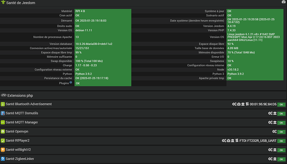
Task: Click the gears icon in ZigbeeLinker row
Action: click(x=270, y=159)
